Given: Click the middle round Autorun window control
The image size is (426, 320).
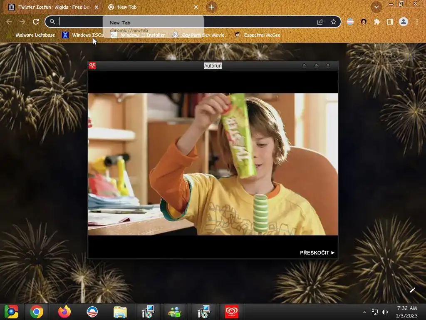Looking at the screenshot, I should point(316,65).
